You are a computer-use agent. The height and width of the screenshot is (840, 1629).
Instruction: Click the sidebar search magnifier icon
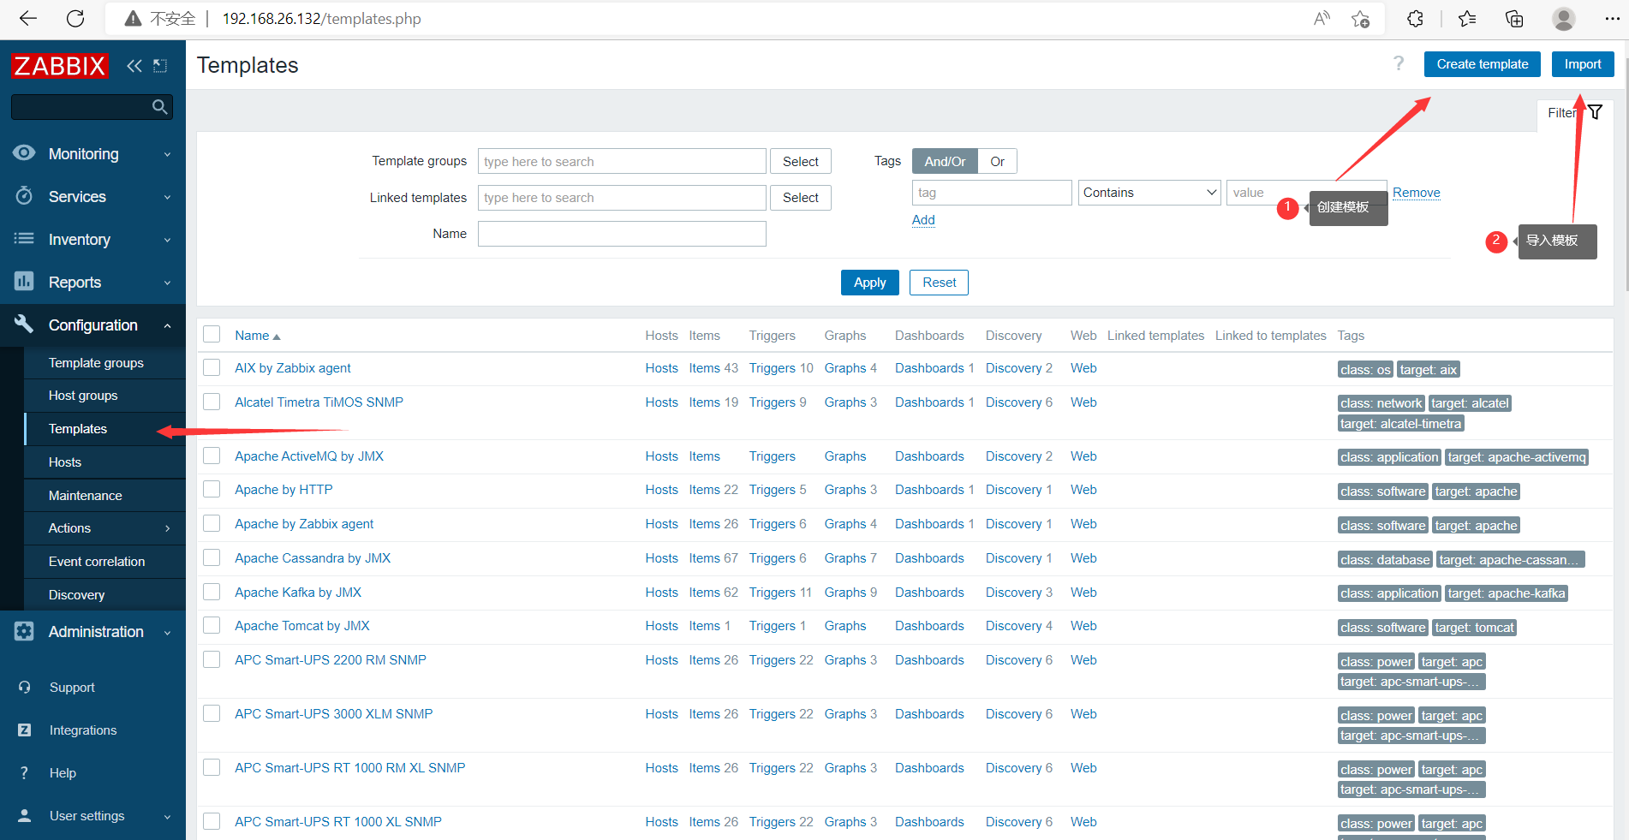pos(159,107)
